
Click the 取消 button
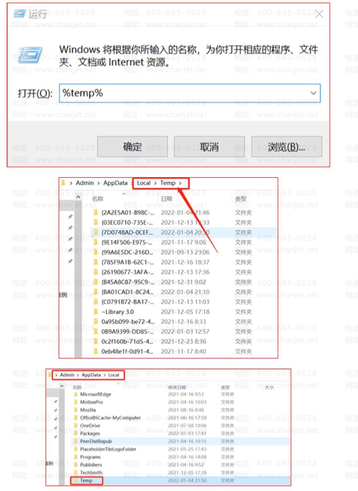[209, 147]
